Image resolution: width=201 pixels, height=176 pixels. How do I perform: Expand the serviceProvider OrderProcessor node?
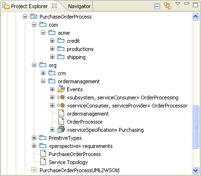52,105
